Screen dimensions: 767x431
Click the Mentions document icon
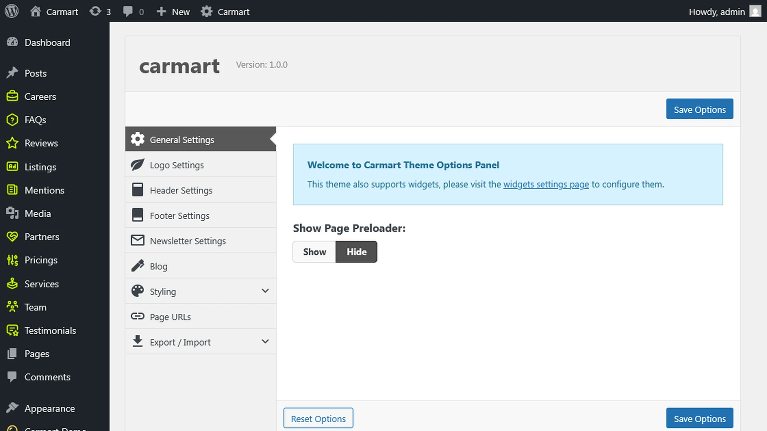(x=12, y=190)
